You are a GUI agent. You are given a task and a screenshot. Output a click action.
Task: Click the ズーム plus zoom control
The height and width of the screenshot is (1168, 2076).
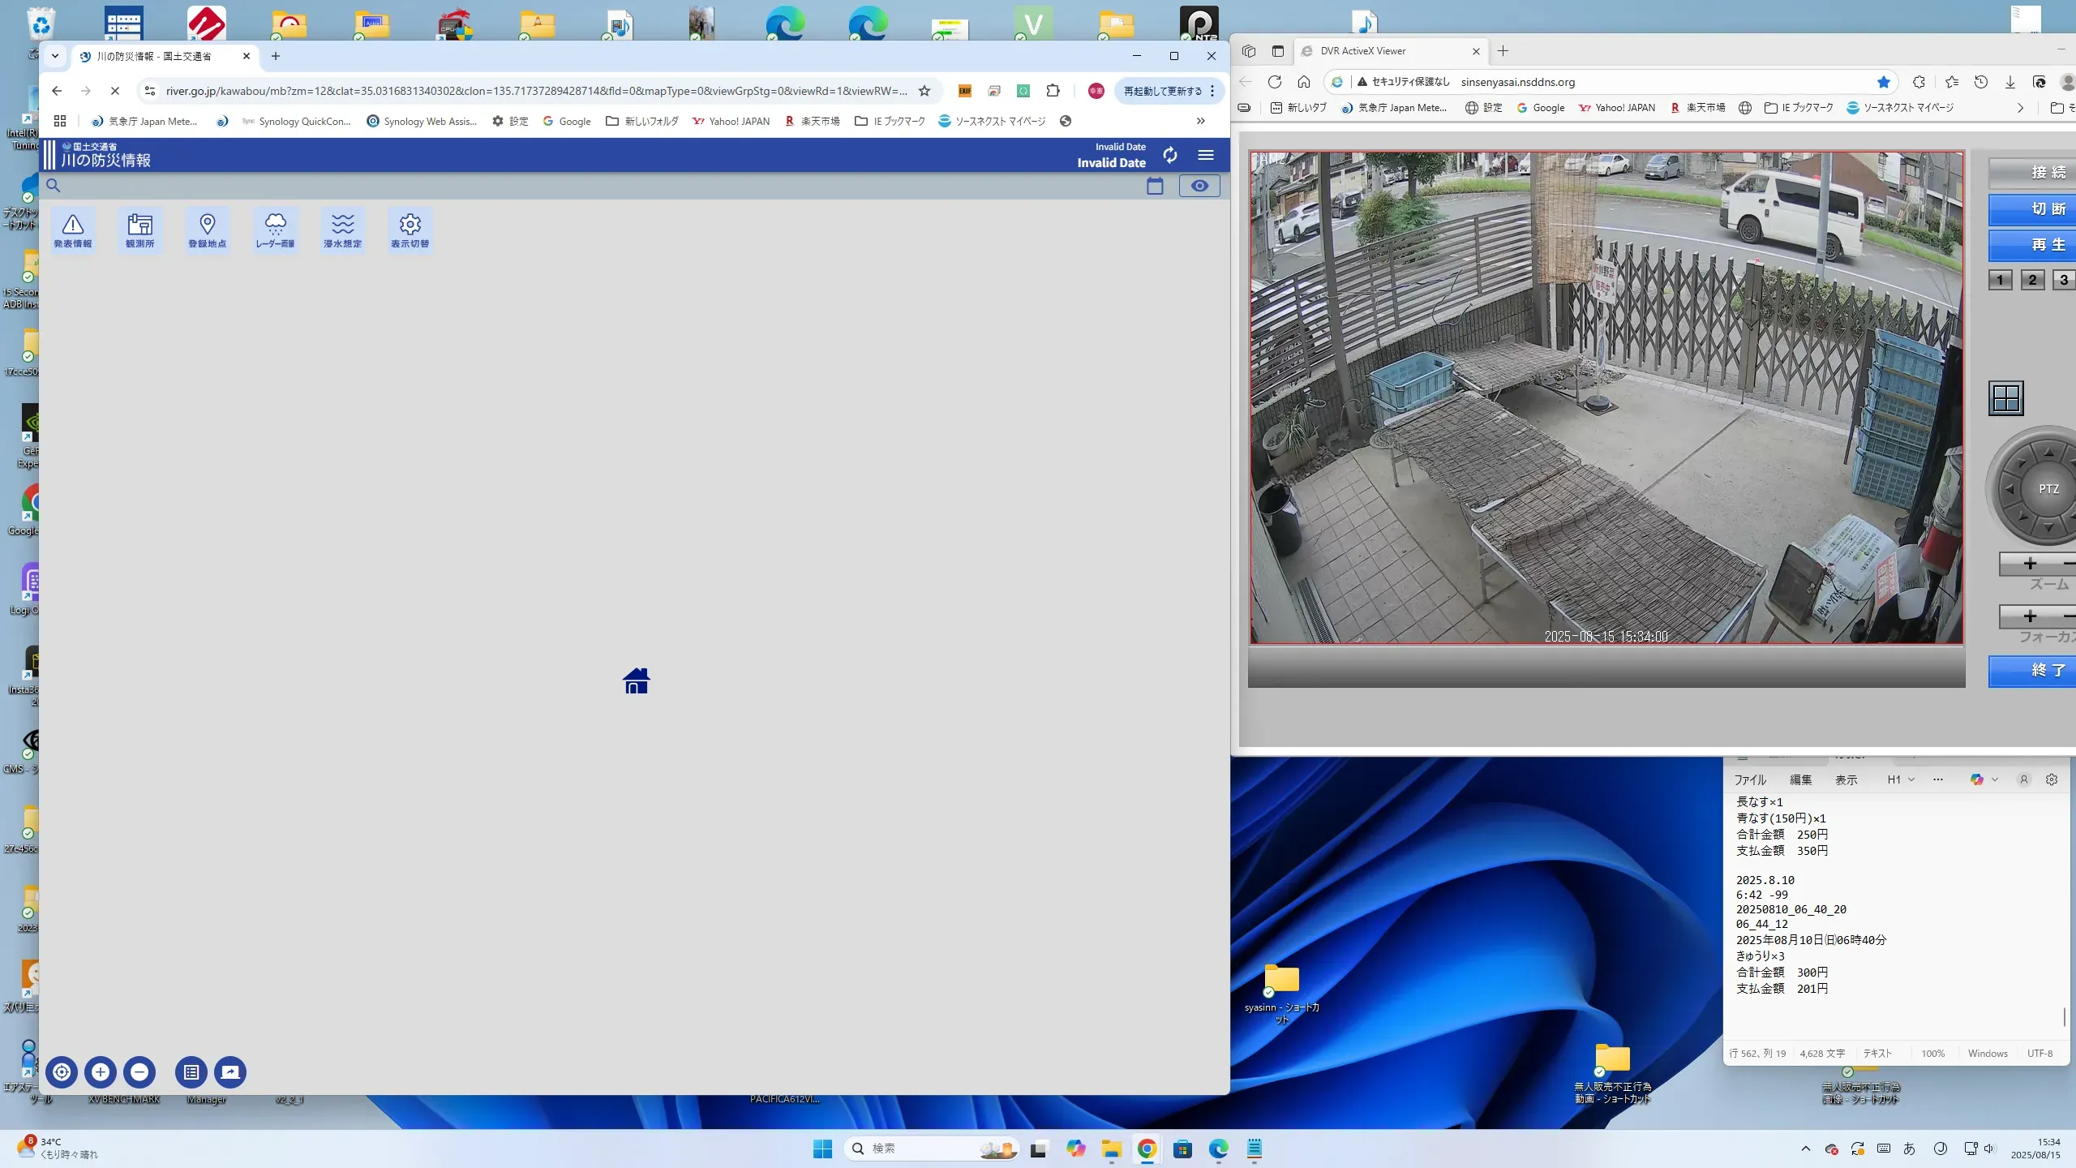pos(2030,564)
